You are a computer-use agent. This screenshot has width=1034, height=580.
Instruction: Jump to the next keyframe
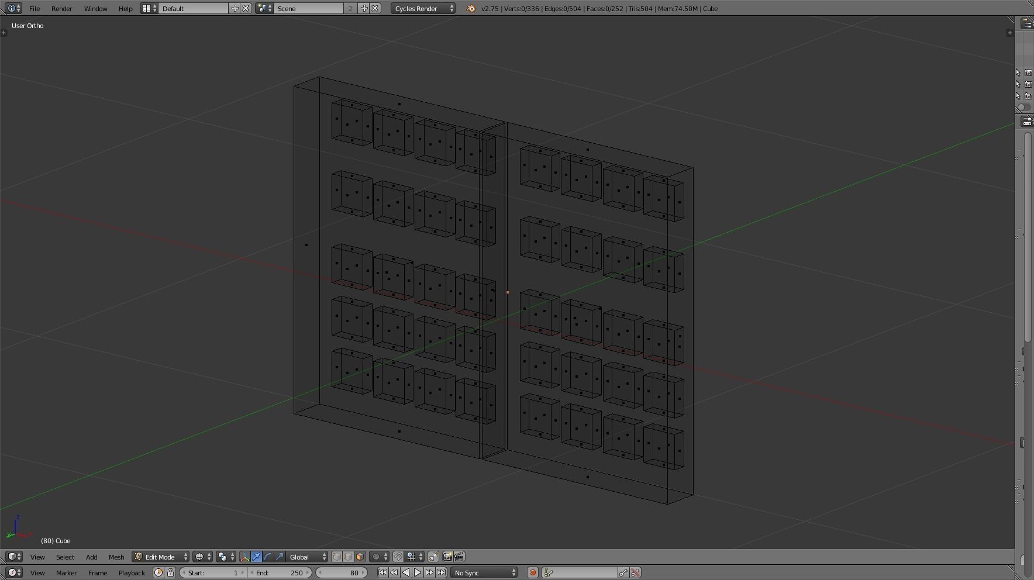click(x=429, y=572)
